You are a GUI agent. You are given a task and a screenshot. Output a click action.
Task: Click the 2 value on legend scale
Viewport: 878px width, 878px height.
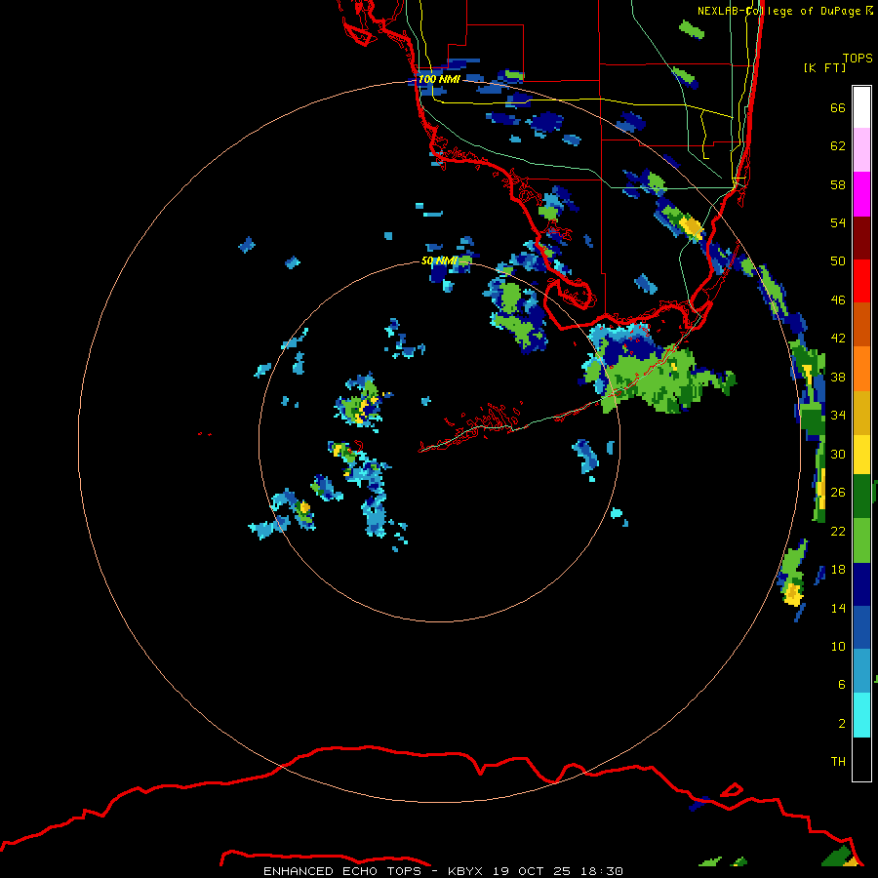[842, 724]
